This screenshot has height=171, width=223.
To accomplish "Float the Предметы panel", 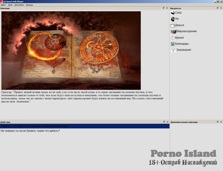I will [x=218, y=8].
